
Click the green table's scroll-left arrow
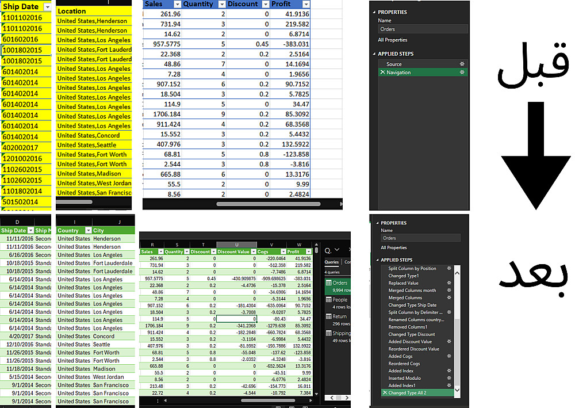[166, 401]
